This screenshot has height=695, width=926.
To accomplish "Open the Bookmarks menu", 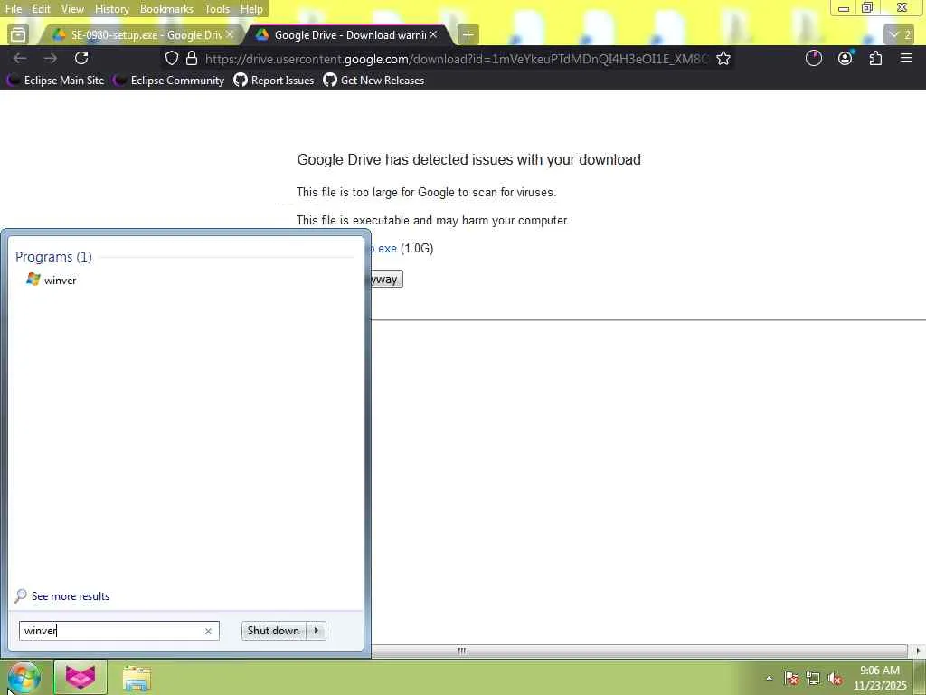I will (x=166, y=9).
